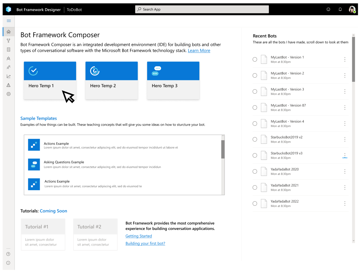
Task: Select the MyLastBot - Version 3 radio button
Action: click(255, 91)
